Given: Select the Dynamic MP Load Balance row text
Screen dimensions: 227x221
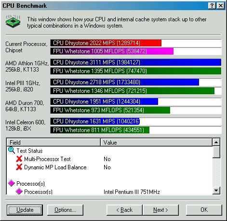Looking at the screenshot, I should [55, 167].
